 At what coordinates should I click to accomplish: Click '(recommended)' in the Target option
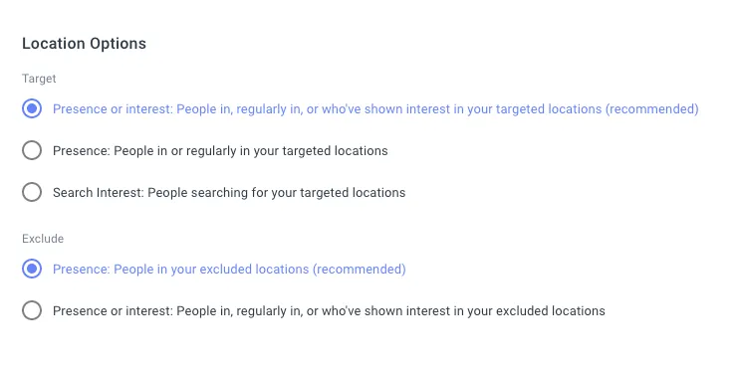click(x=652, y=109)
